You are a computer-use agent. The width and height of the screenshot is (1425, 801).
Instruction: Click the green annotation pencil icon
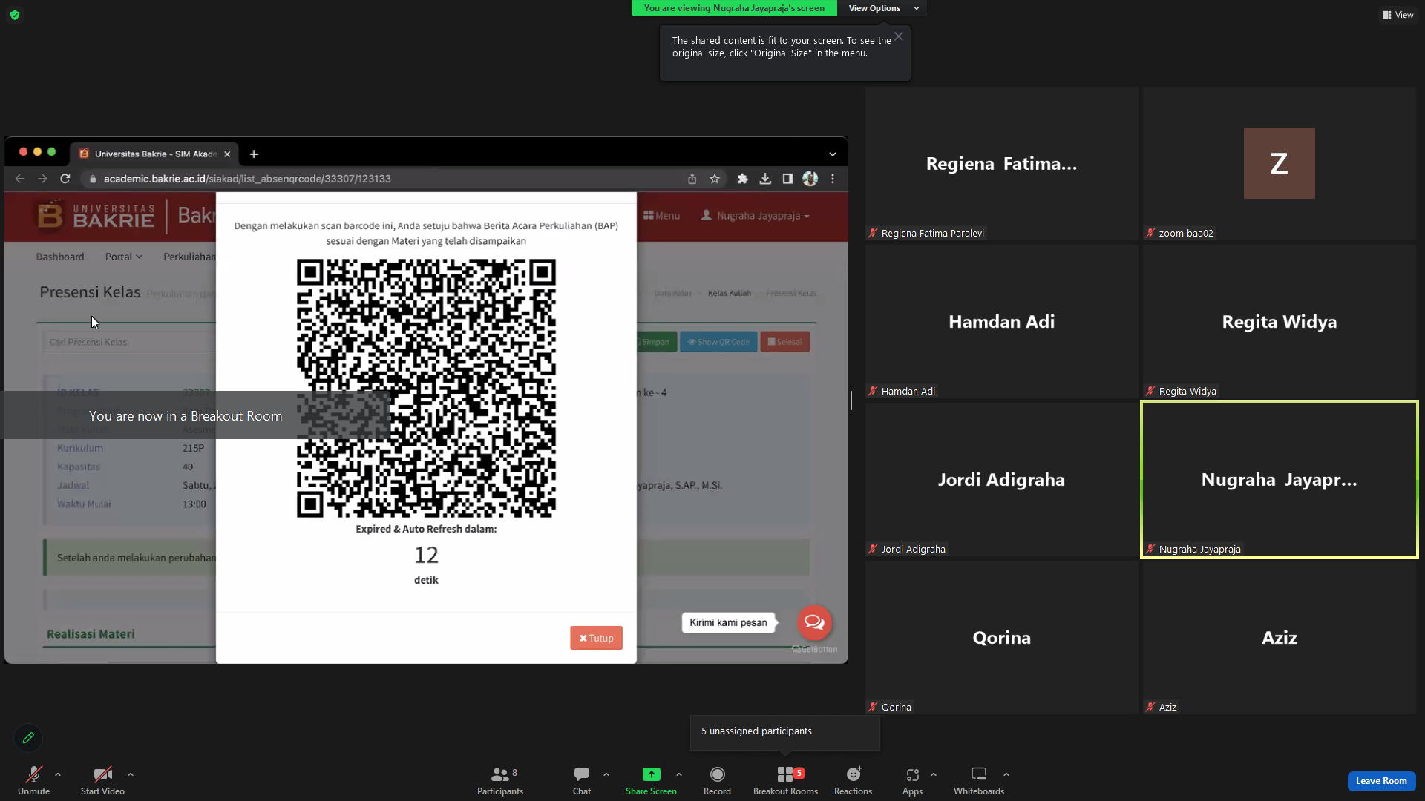28,738
